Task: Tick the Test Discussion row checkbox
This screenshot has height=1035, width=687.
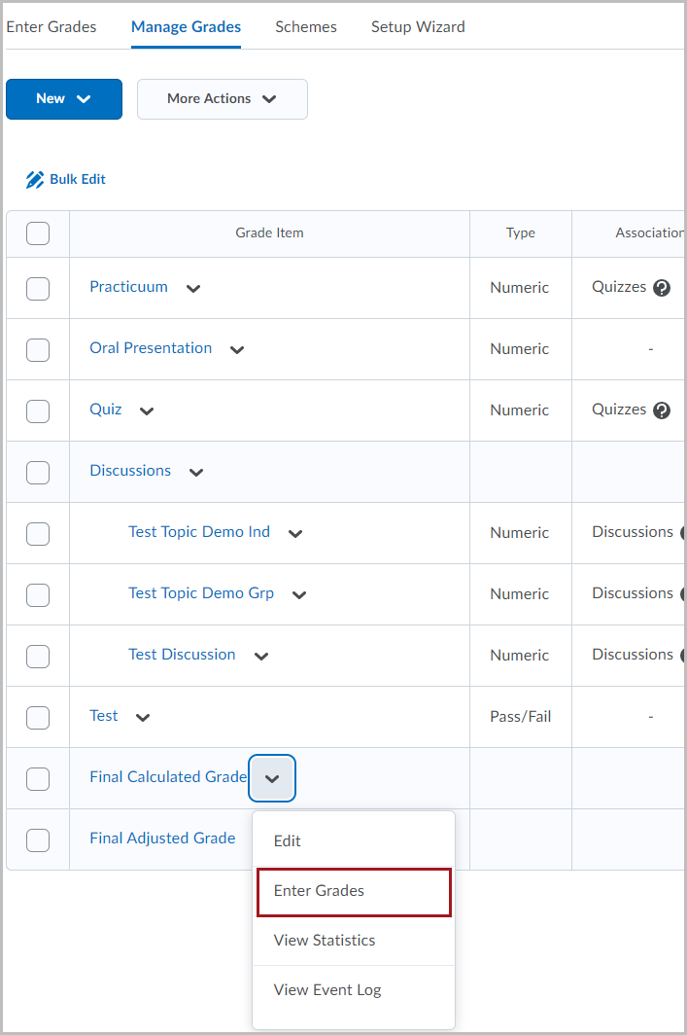Action: pos(38,656)
